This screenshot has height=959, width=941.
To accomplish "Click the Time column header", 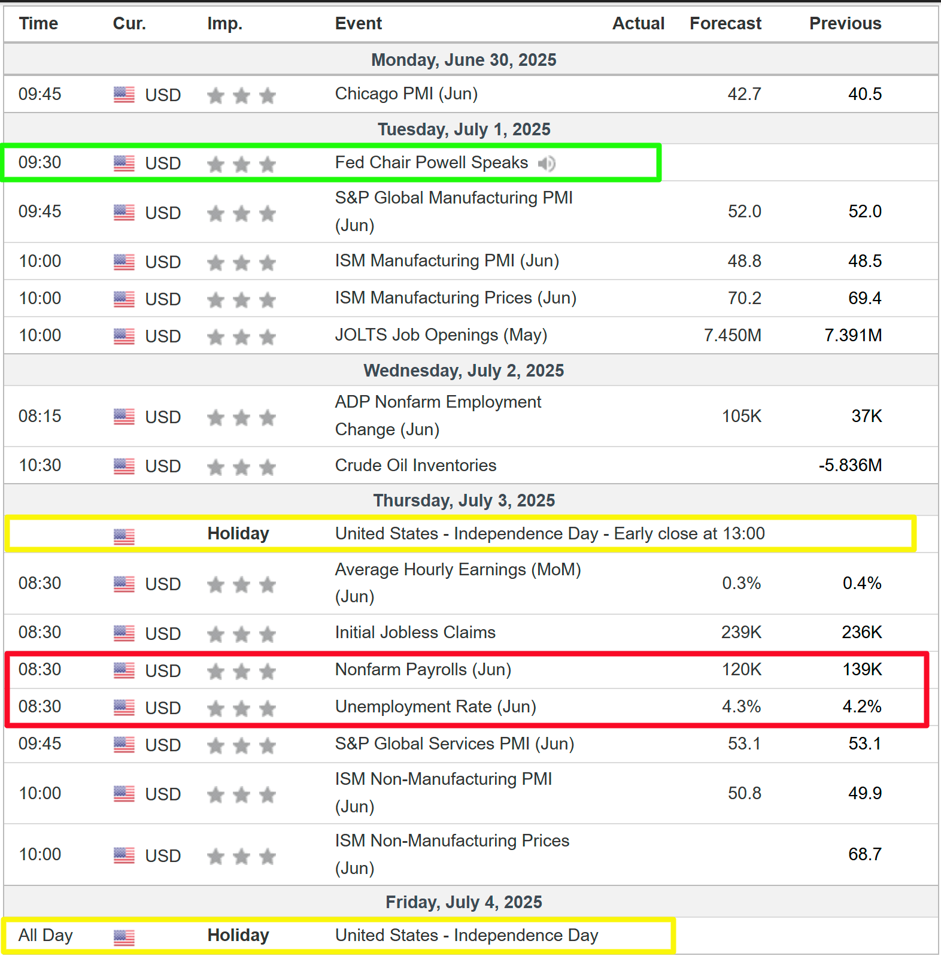I will pos(38,23).
